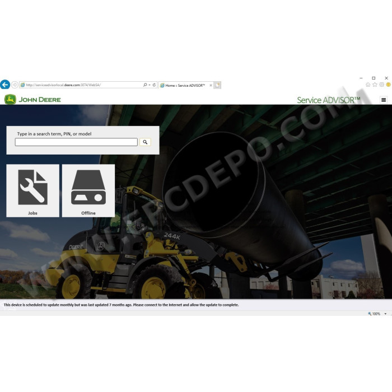Refresh the page with the reload icon
Image resolution: width=392 pixels, height=392 pixels.
[x=154, y=85]
